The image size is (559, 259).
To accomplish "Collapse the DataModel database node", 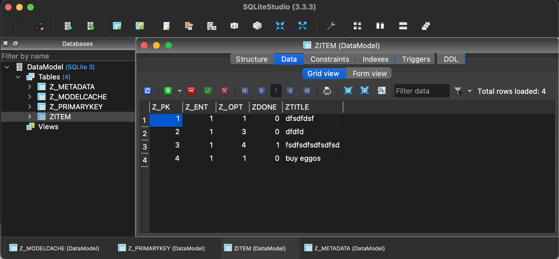I will [x=7, y=67].
